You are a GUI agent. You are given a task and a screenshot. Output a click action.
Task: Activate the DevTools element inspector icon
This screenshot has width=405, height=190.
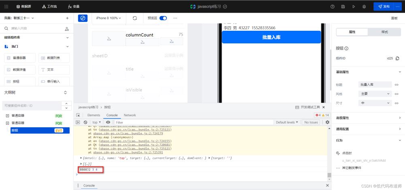pyautogui.click(x=78, y=115)
